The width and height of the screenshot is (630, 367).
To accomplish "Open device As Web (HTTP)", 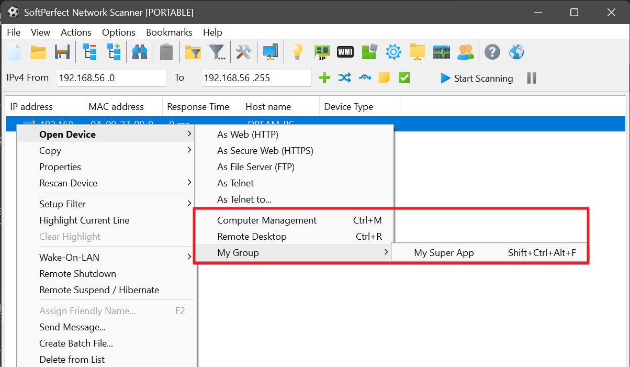I will [x=294, y=135].
